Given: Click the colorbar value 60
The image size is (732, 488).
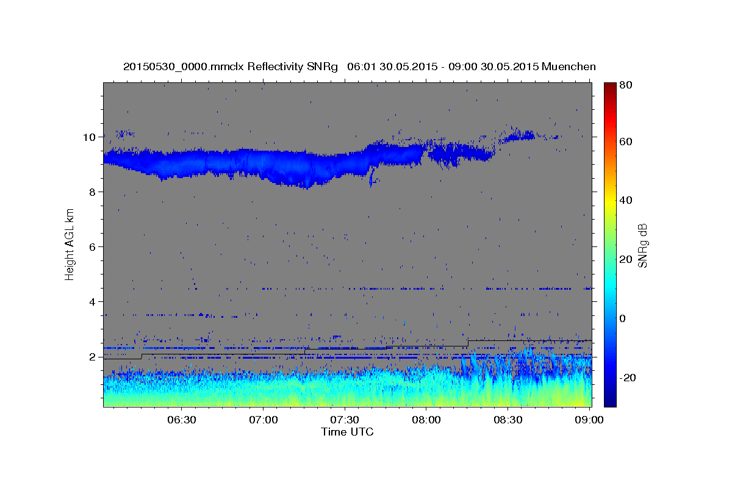Looking at the screenshot, I should (626, 142).
